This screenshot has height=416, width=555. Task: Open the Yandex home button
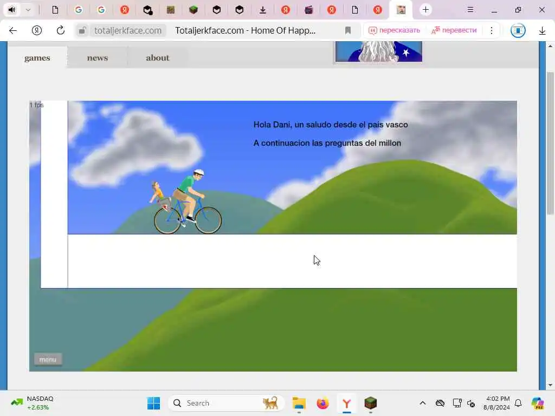(x=37, y=30)
